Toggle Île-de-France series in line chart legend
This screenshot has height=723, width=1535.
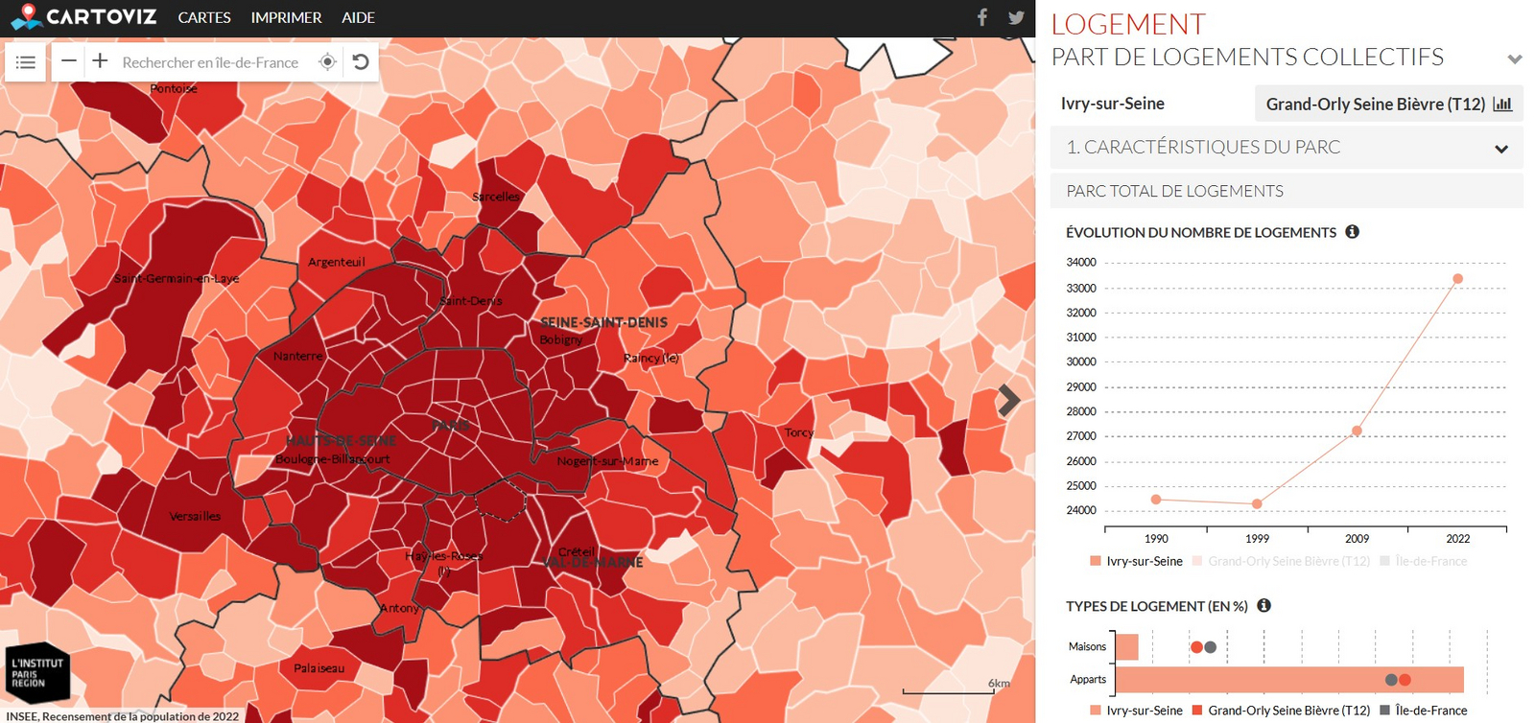(1423, 561)
